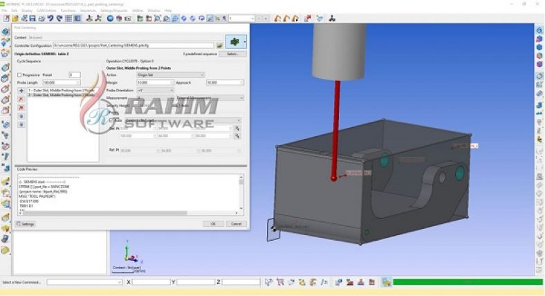Image resolution: width=545 pixels, height=296 pixels.
Task: Click the Print icon in the top toolbar
Action: pos(41,19)
